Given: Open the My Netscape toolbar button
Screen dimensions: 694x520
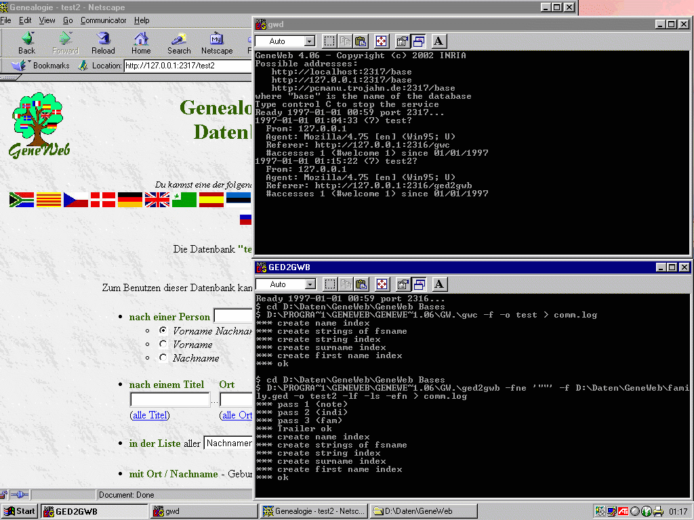Looking at the screenshot, I should (217, 43).
